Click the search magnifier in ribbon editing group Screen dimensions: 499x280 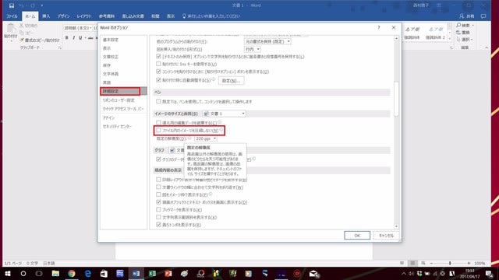point(458,25)
